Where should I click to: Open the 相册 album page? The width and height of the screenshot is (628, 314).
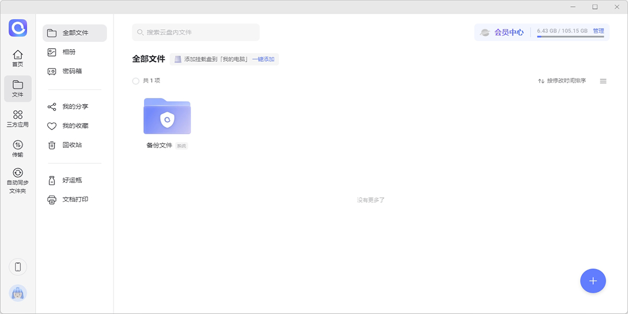tap(75, 52)
